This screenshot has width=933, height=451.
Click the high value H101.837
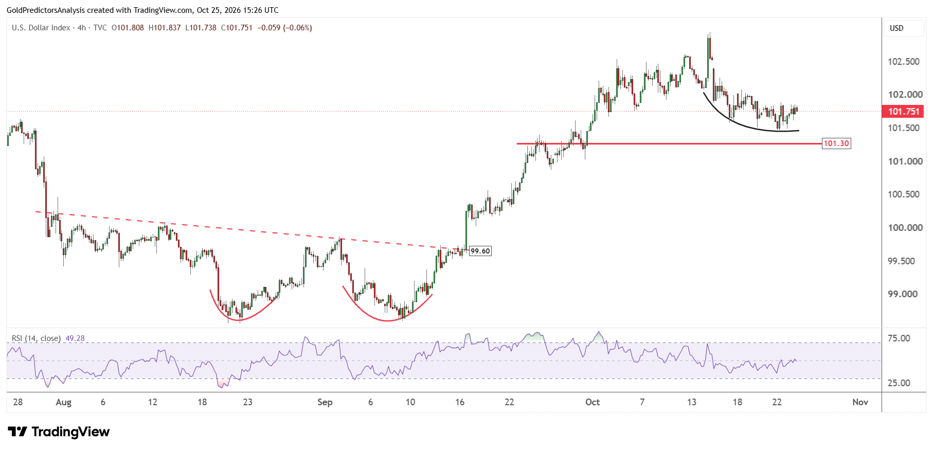(x=165, y=28)
